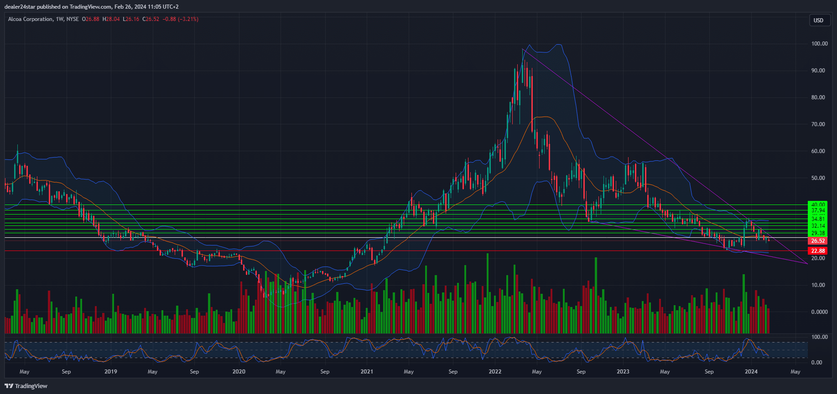Click the 1W interval in the legend
The width and height of the screenshot is (837, 394).
(59, 19)
